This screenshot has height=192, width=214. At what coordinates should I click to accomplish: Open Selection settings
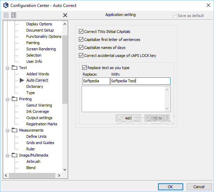(34, 55)
